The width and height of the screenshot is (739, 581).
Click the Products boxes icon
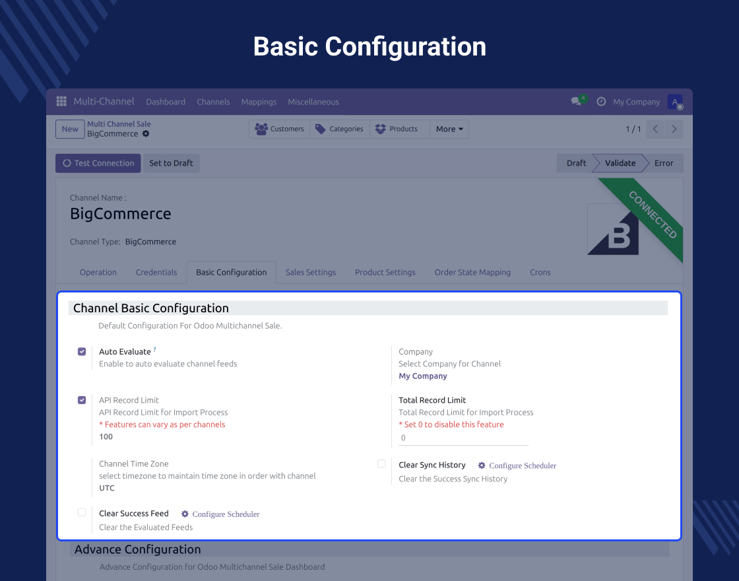tap(380, 129)
